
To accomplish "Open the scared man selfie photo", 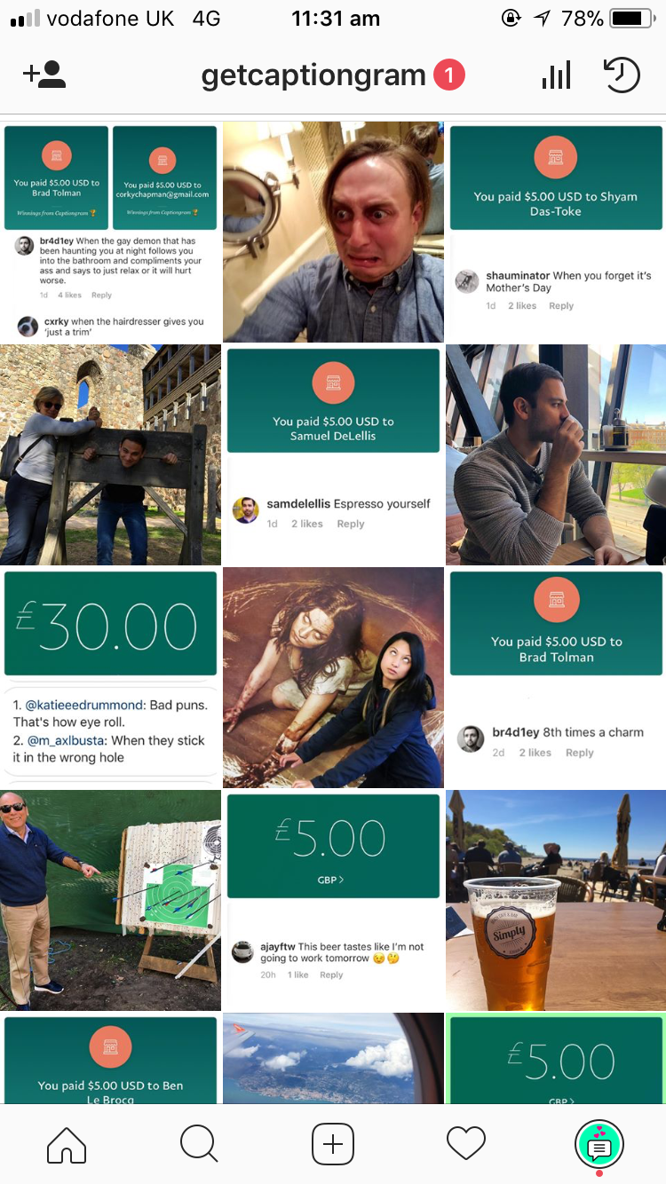I will (333, 232).
